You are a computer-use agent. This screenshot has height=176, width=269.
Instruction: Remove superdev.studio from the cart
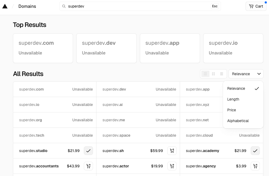88,151
